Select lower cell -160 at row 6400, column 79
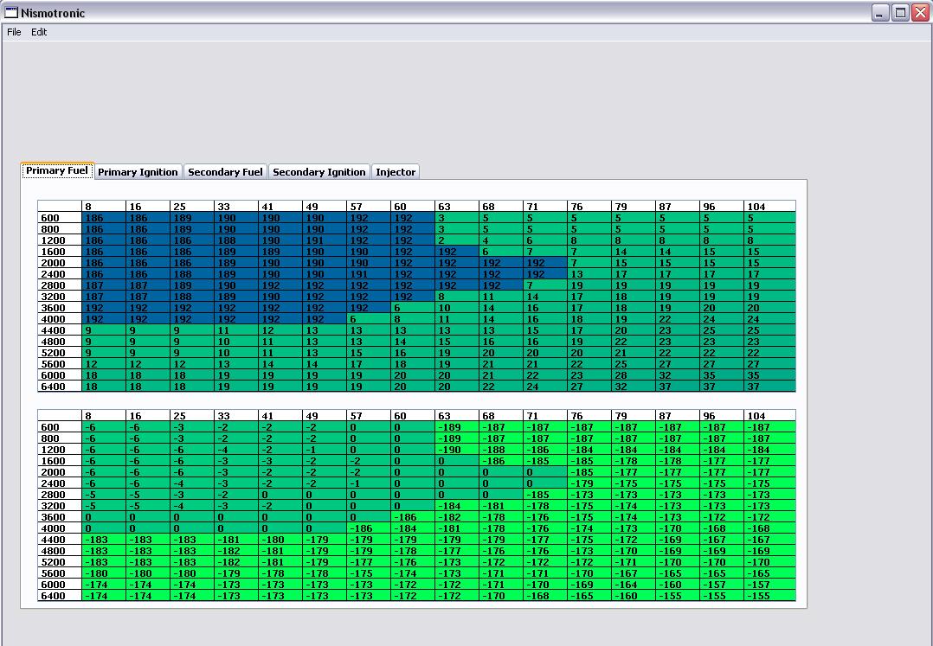The width and height of the screenshot is (933, 646). [x=634, y=596]
